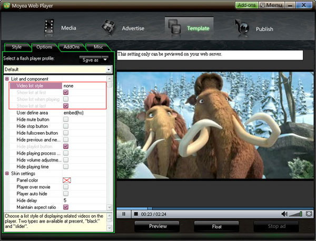The image size is (316, 241).
Task: Open the Default profile dropdown
Action: click(108, 69)
